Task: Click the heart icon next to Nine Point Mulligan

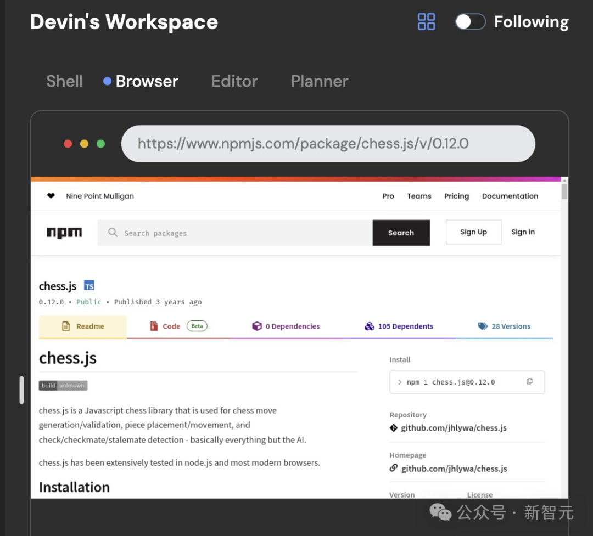Action: (51, 196)
